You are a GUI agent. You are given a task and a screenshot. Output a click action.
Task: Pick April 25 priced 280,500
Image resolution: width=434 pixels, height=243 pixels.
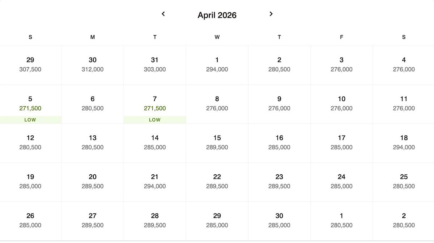click(x=404, y=182)
